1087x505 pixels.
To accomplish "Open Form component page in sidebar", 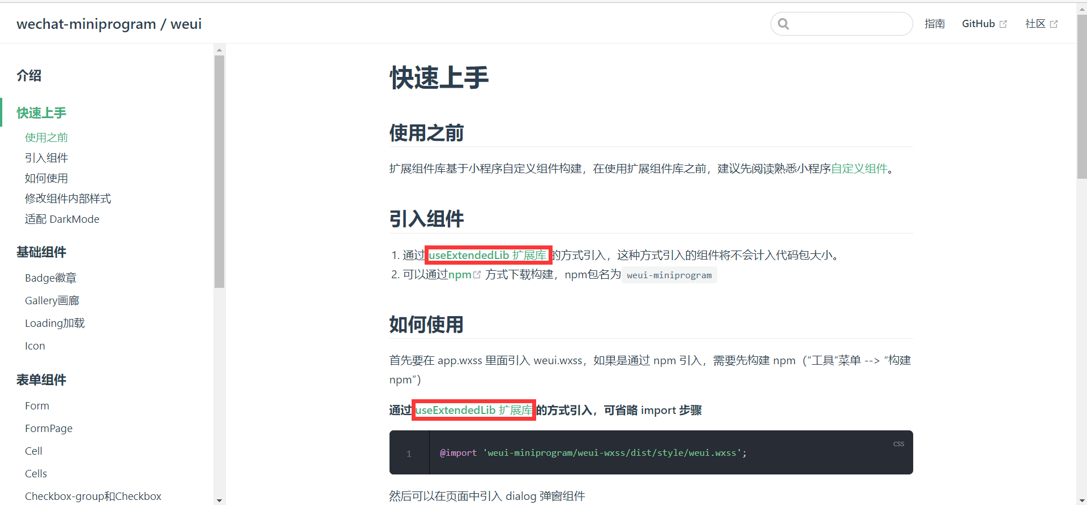I will [x=37, y=405].
